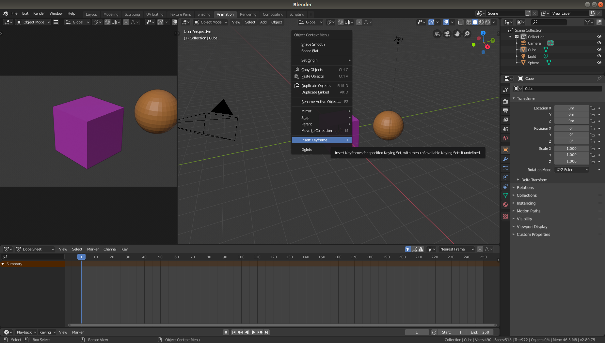This screenshot has height=343, width=605.
Task: Hide the Camera in the outliner
Action: point(599,43)
